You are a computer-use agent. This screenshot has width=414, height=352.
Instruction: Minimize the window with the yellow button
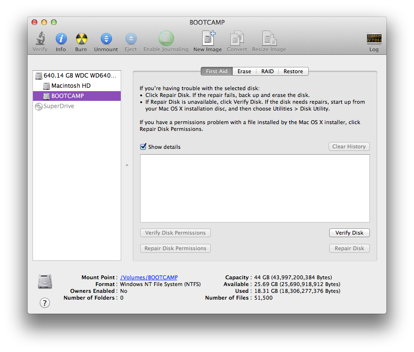coord(44,22)
